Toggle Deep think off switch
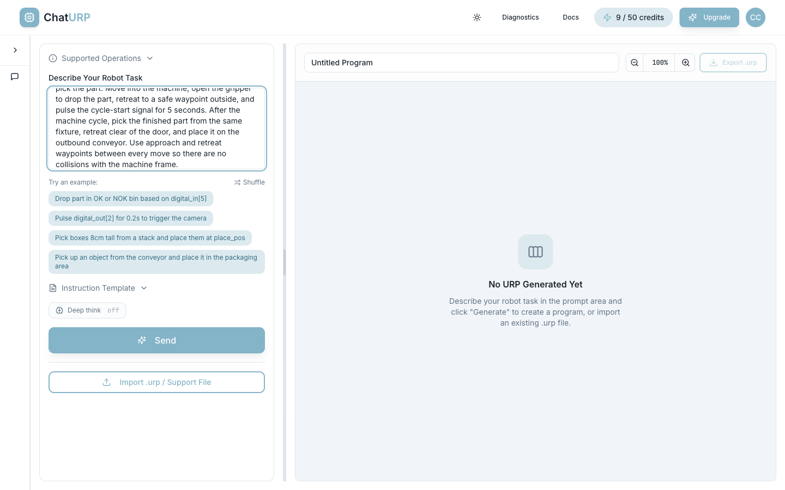785x490 pixels. 87,310
